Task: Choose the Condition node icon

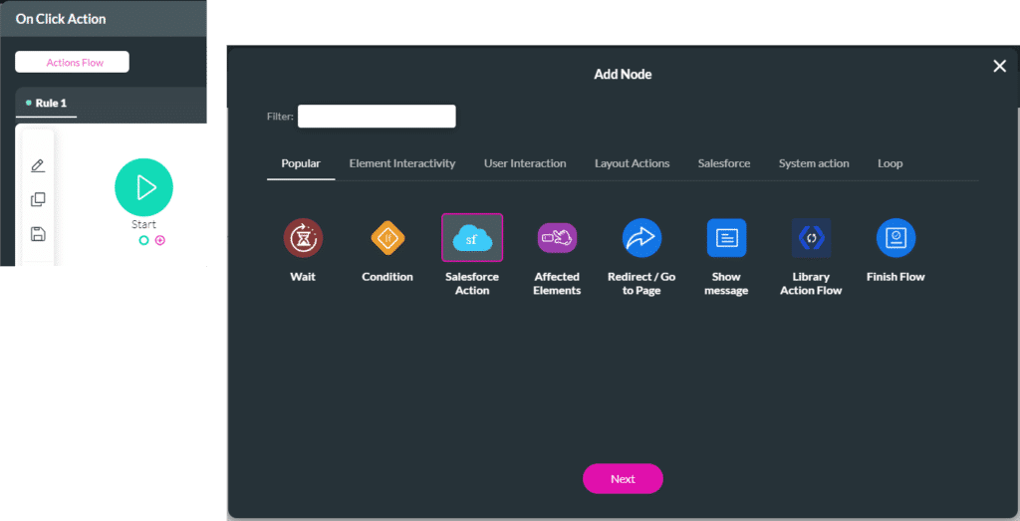Action: click(x=387, y=238)
